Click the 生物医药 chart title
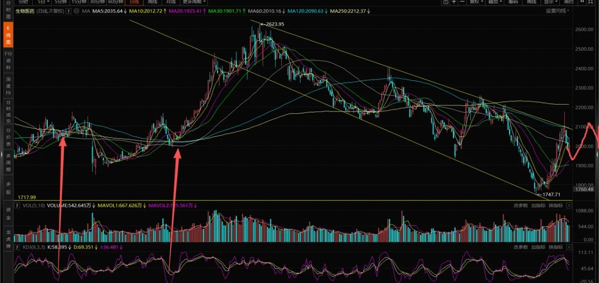Image resolution: width=599 pixels, height=283 pixels. point(25,11)
